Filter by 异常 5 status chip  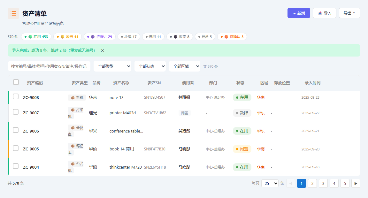point(205,37)
